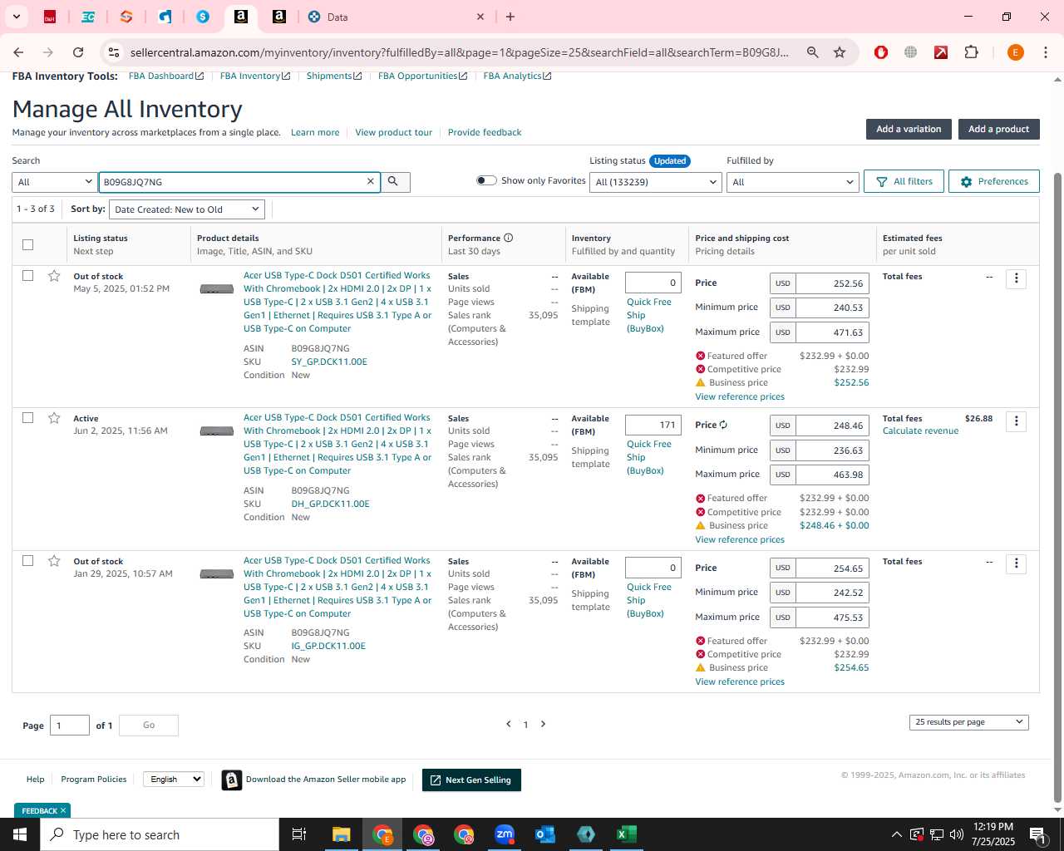The height and width of the screenshot is (851, 1064).
Task: Open the Sort by Date Created dropdown
Action: click(187, 209)
